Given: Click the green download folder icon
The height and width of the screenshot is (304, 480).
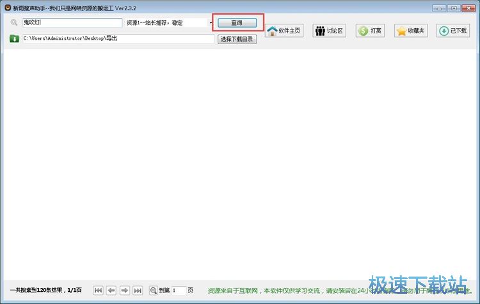Looking at the screenshot, I should [x=14, y=38].
